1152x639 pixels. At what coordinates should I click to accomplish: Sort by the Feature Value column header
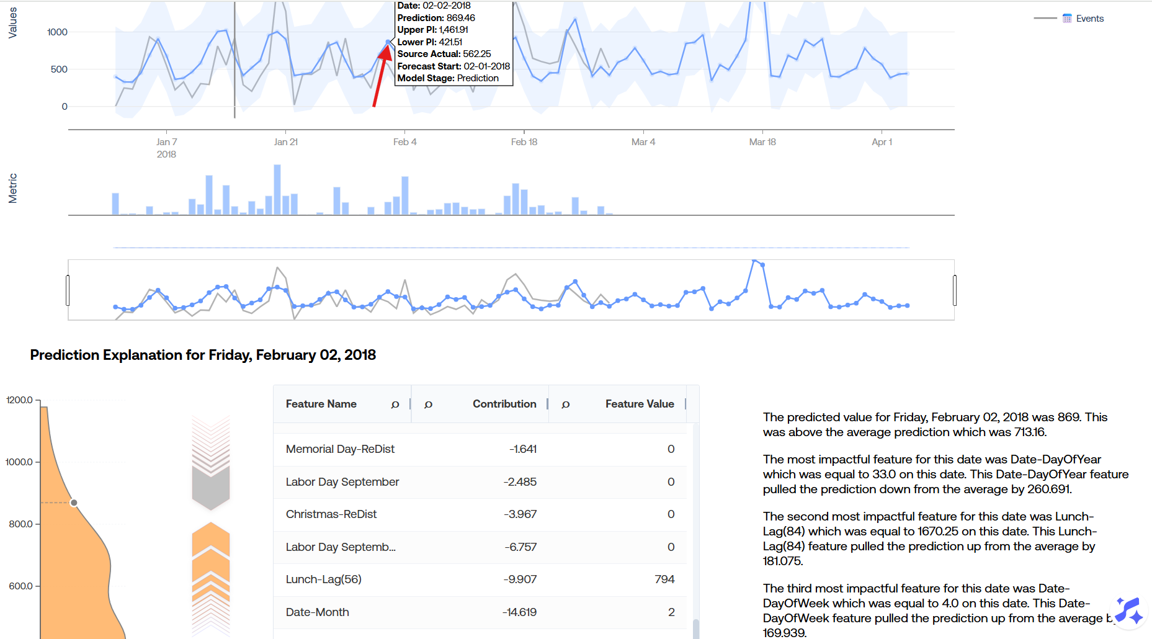click(639, 404)
